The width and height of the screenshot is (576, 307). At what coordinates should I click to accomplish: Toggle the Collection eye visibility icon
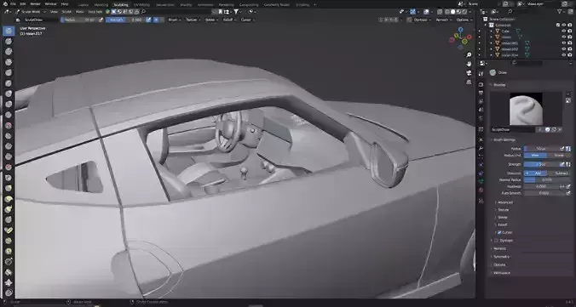563,25
